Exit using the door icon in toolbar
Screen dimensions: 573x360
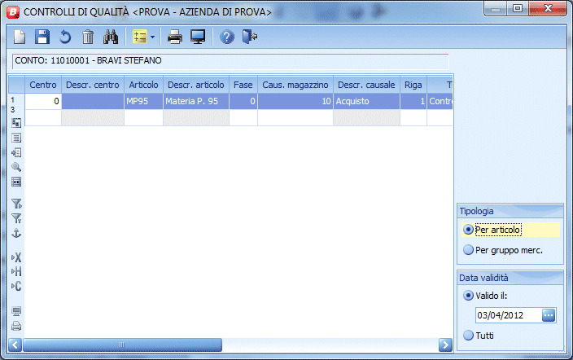[250, 37]
